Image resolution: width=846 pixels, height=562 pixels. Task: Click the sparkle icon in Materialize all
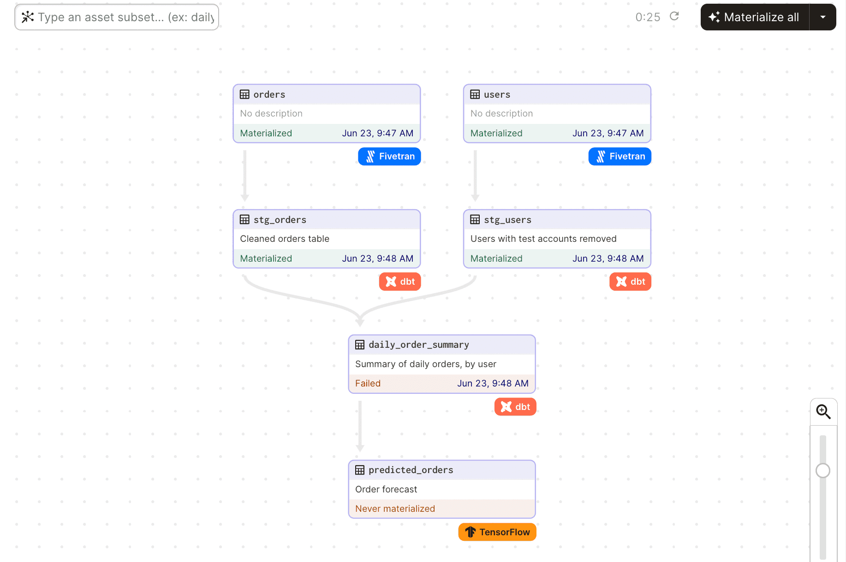714,17
